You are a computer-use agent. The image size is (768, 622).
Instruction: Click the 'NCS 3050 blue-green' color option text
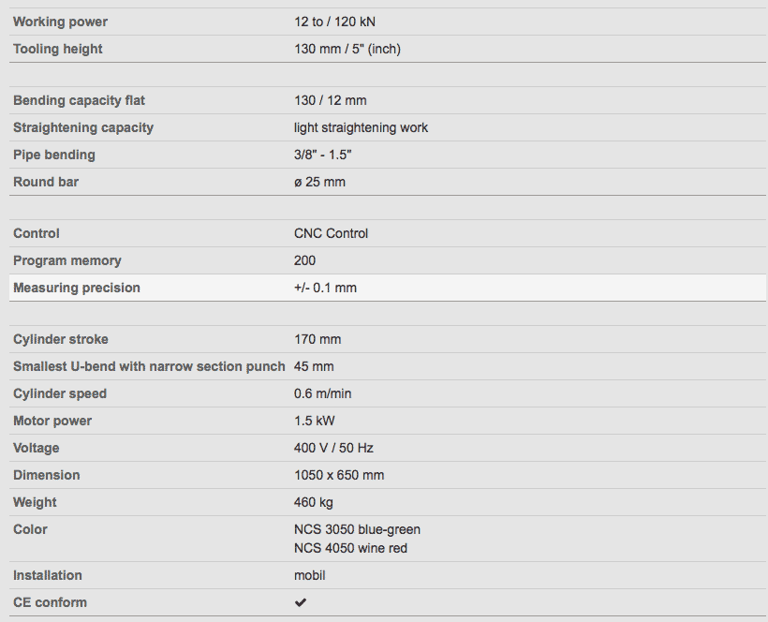click(357, 529)
